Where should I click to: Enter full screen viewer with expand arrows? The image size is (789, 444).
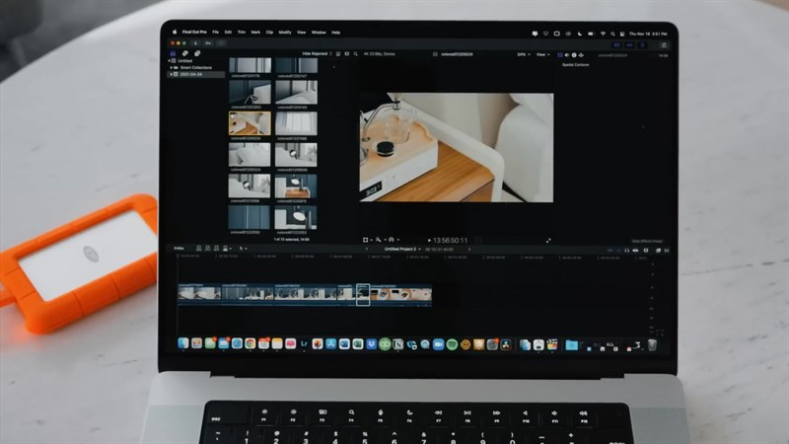pos(548,241)
